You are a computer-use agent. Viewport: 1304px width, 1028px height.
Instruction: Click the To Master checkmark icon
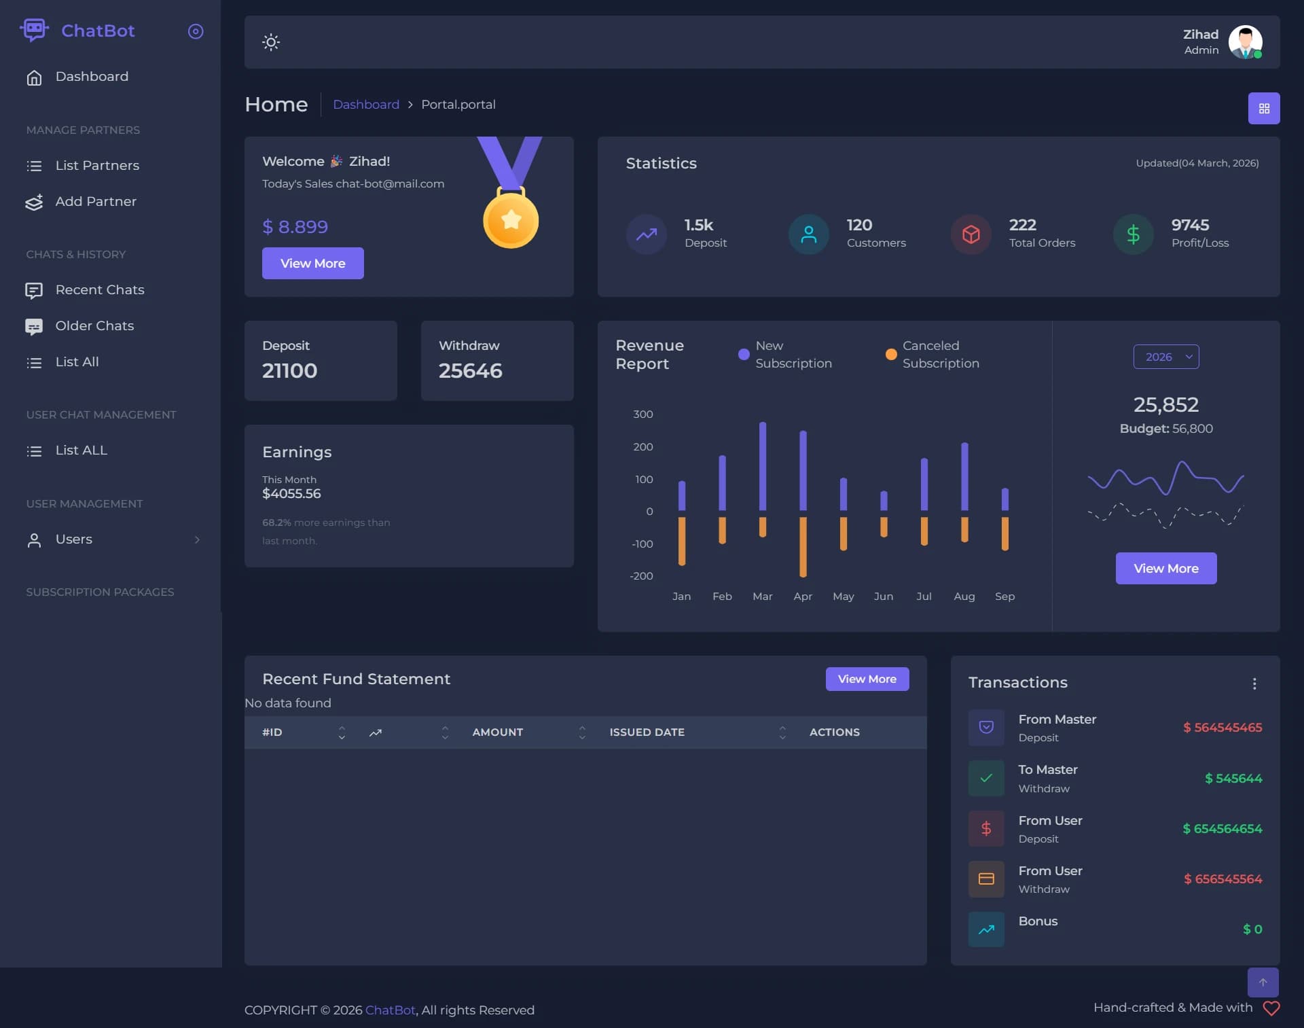click(986, 778)
